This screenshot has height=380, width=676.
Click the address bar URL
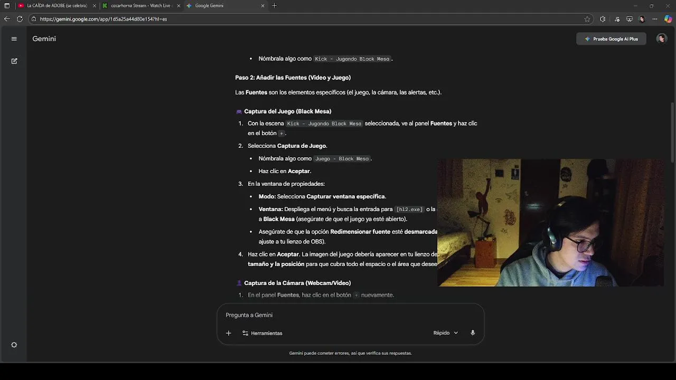click(104, 19)
